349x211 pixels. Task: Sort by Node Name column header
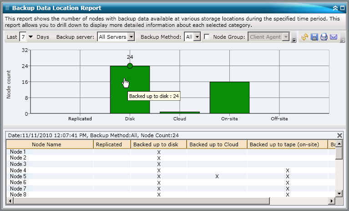click(x=49, y=144)
